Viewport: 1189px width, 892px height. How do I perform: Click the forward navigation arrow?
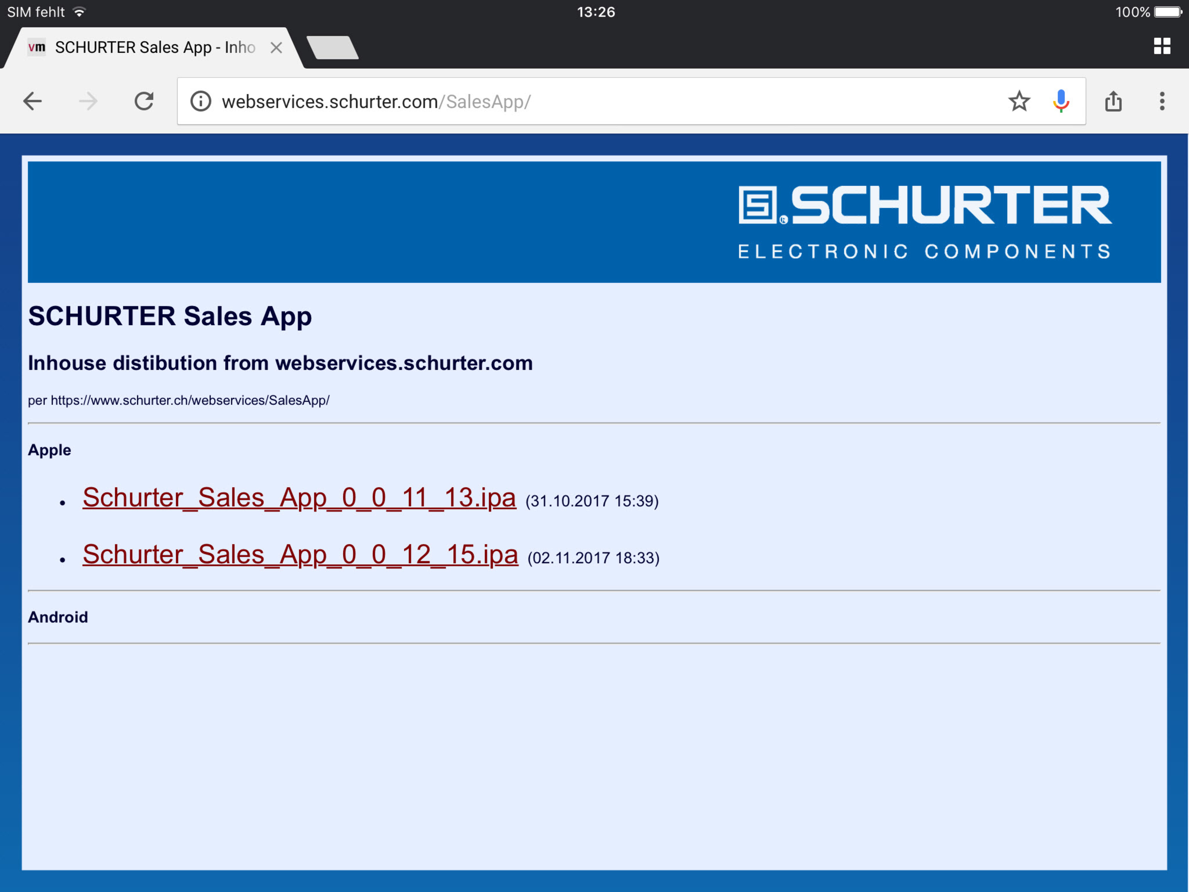[x=88, y=101]
